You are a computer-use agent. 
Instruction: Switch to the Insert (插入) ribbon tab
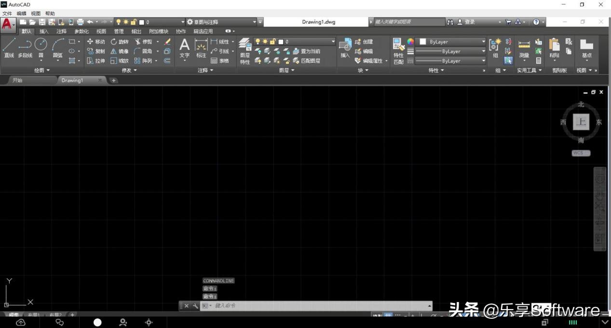coord(44,31)
